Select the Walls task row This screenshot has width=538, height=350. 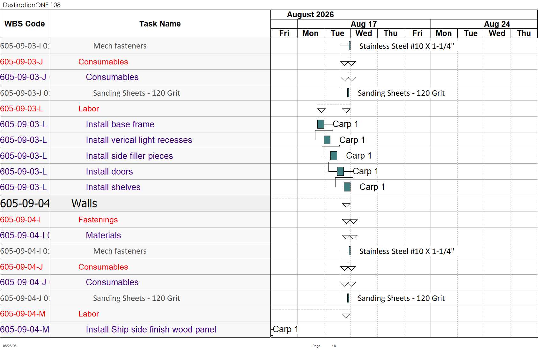point(135,204)
